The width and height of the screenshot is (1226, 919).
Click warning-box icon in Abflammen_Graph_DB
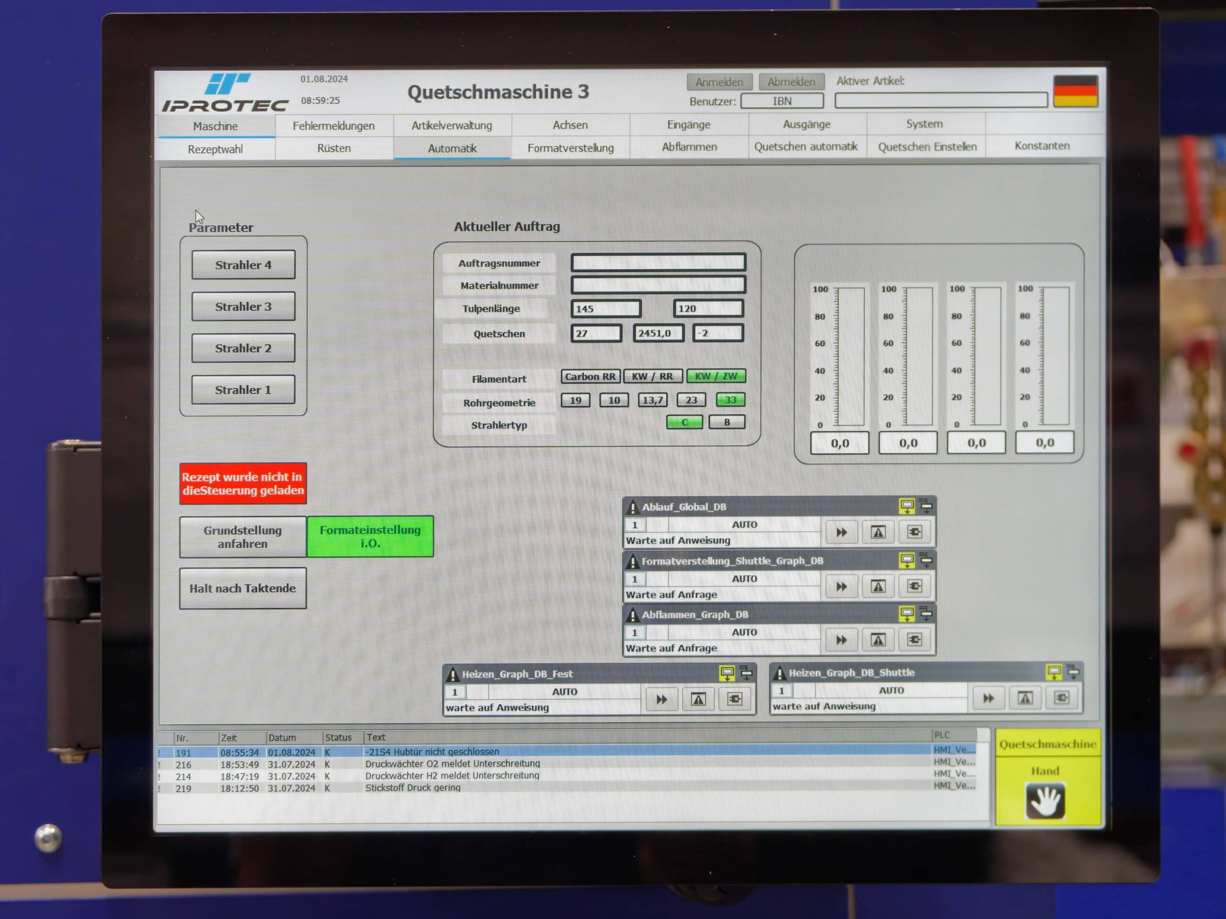pyautogui.click(x=878, y=640)
